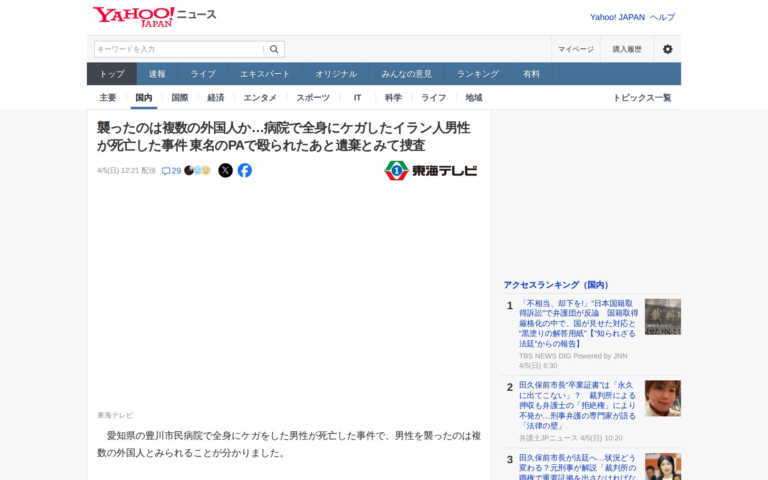
Task: Click the Yahoo! JAPAN News logo
Action: (x=154, y=16)
